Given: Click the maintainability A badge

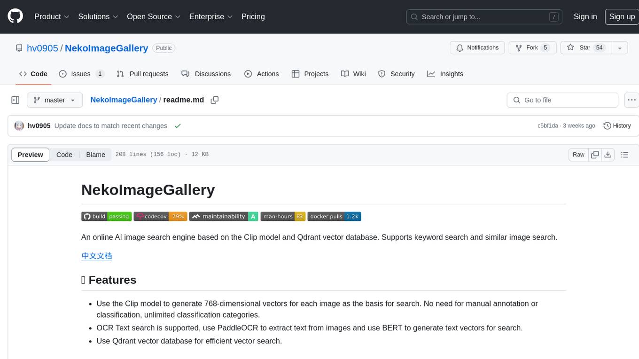Looking at the screenshot, I should click(224, 217).
